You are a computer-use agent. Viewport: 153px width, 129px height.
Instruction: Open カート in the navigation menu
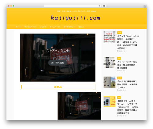click(18, 27)
